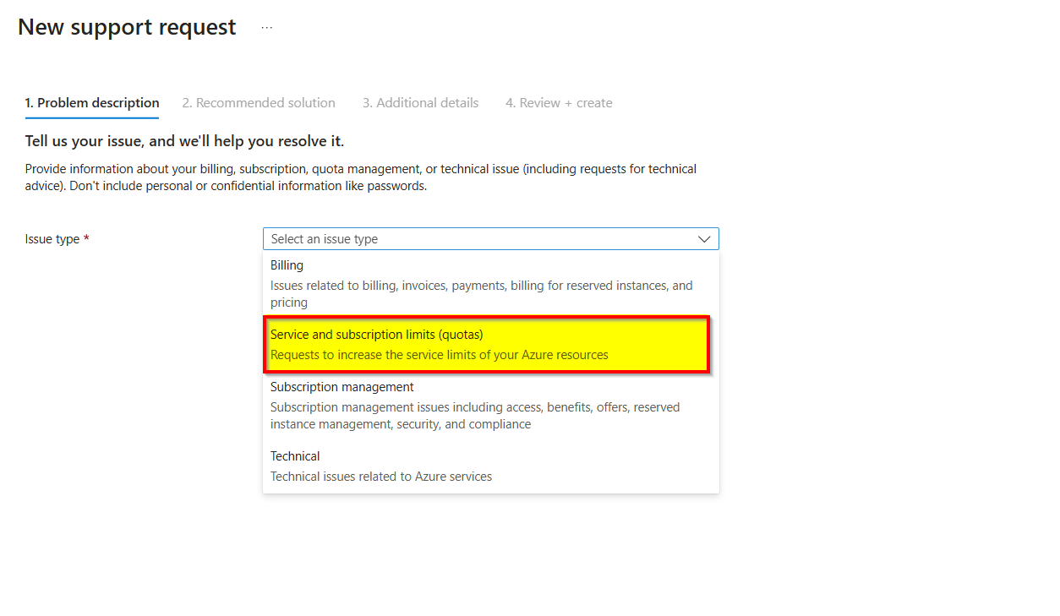1060x616 pixels.
Task: Select Service and subscription limits (quotas)
Action: [489, 345]
